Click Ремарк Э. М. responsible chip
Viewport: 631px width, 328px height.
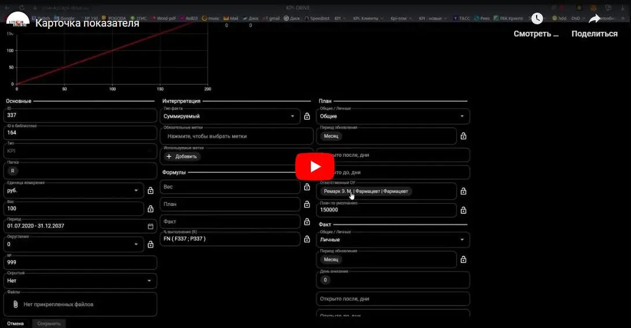pyautogui.click(x=366, y=191)
